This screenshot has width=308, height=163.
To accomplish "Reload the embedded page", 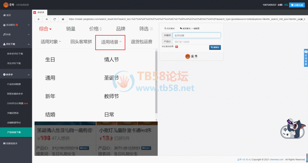I will pyautogui.click(x=54, y=19).
